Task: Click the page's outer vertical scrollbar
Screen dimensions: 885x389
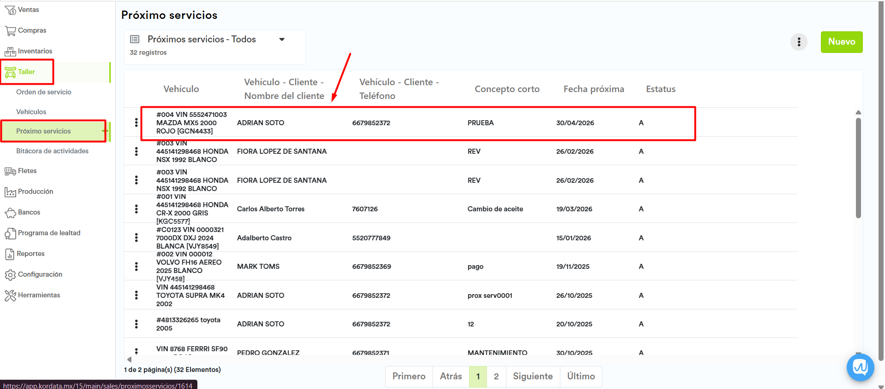Action: click(x=882, y=182)
